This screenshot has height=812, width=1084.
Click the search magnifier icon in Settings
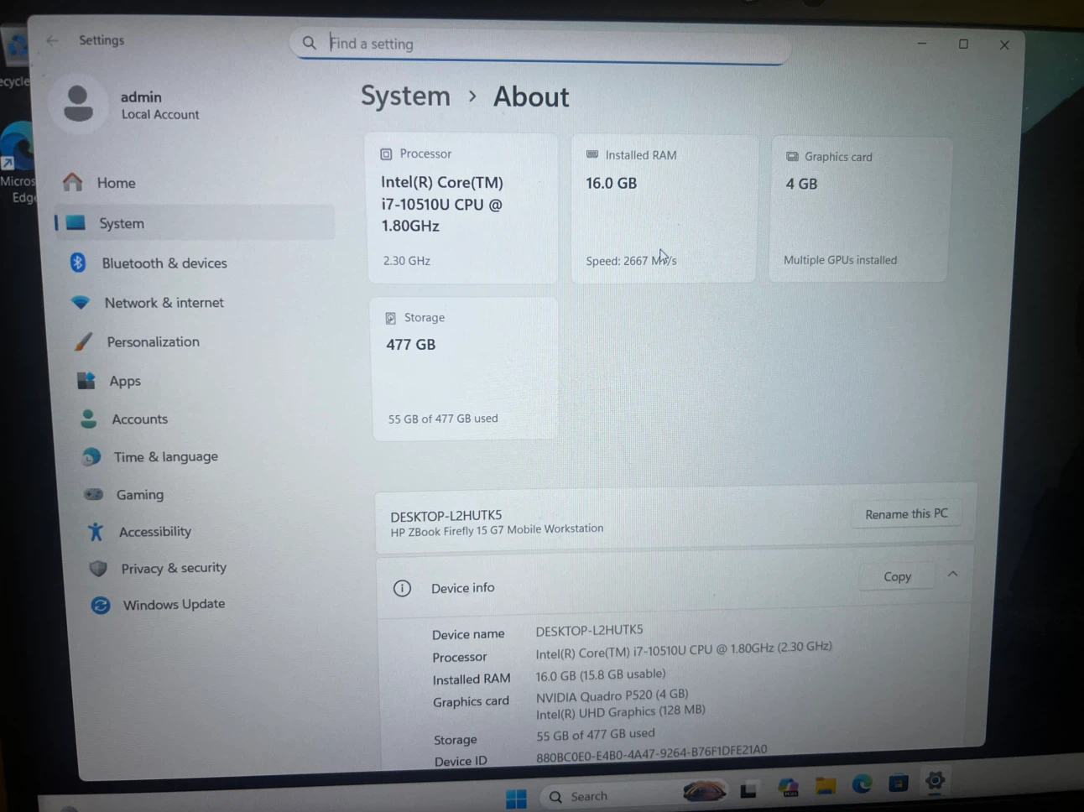[x=310, y=43]
